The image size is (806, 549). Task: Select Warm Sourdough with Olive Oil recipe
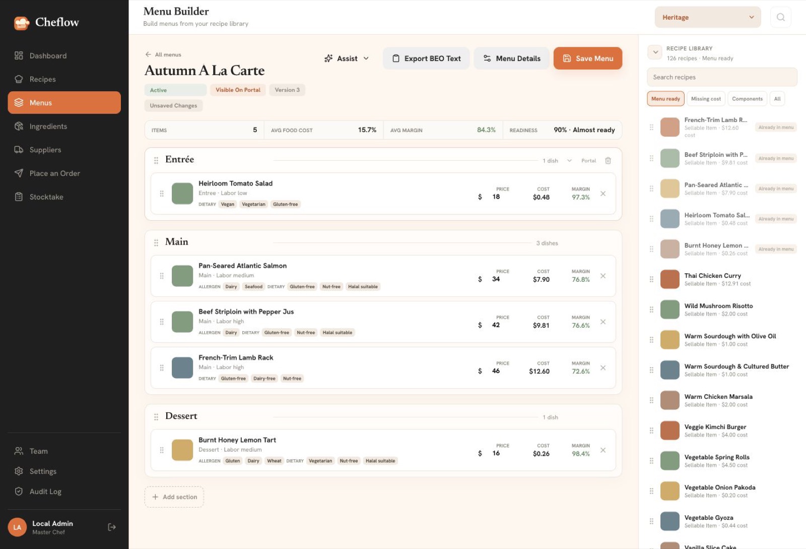click(722, 340)
